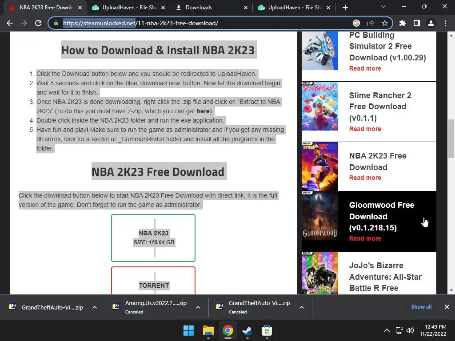The image size is (455, 341).
Task: Click the forward navigation arrow
Action: tap(24, 23)
